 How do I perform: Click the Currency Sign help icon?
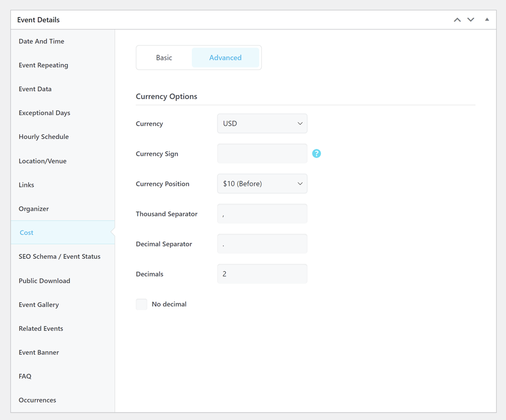(316, 153)
